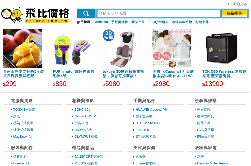Select hot search term 愛文芒果

[x=138, y=22]
